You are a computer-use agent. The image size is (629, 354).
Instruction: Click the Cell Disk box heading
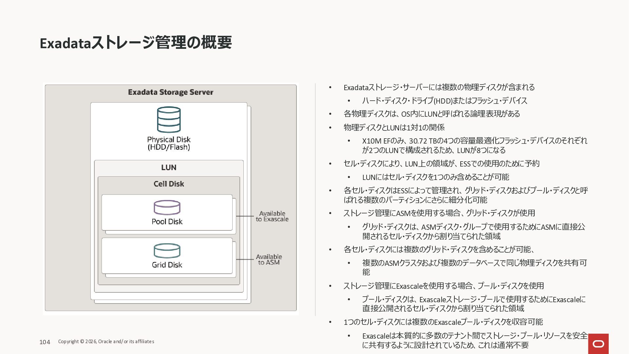(x=169, y=184)
